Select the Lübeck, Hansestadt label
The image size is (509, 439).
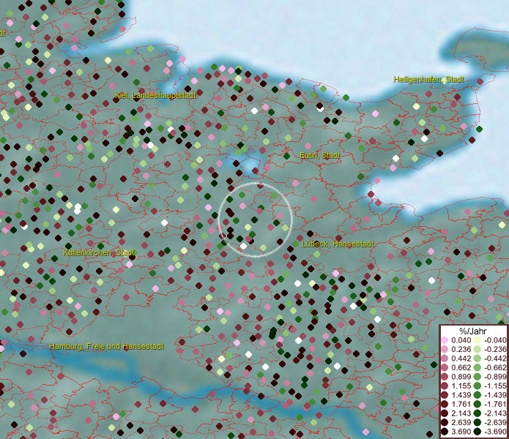pyautogui.click(x=338, y=244)
